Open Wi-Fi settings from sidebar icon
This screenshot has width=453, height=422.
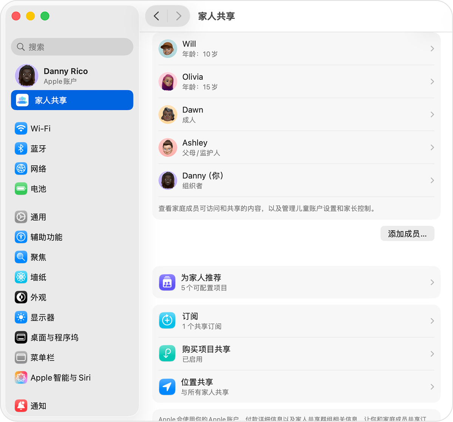21,128
